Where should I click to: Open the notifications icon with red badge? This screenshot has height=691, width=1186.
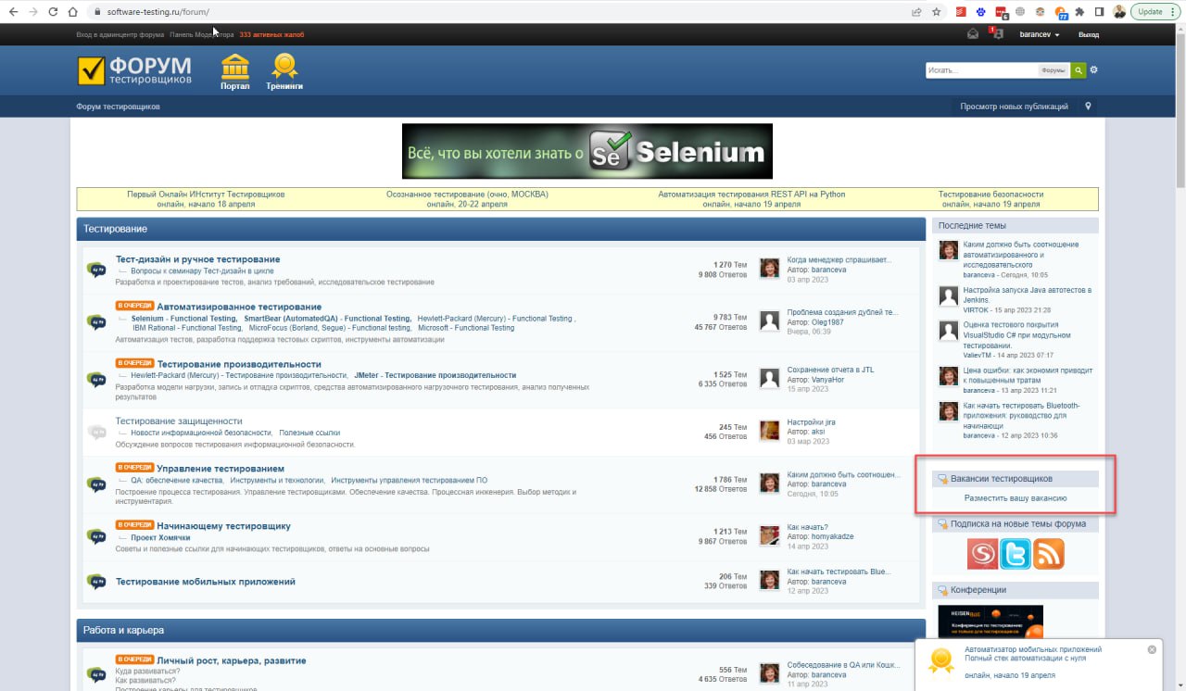point(996,33)
